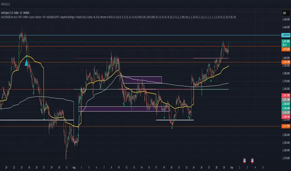Click the 3,440.000 price axis value
This screenshot has height=171, width=291.
[286, 27]
